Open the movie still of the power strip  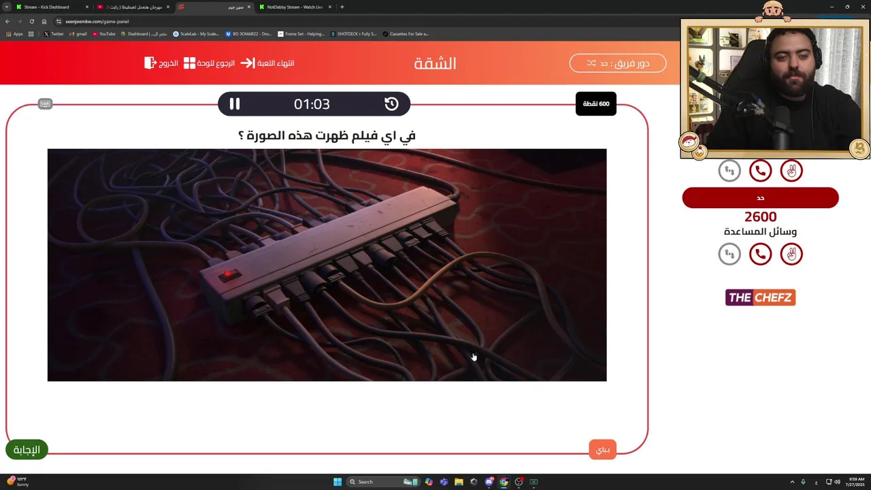pos(327,265)
